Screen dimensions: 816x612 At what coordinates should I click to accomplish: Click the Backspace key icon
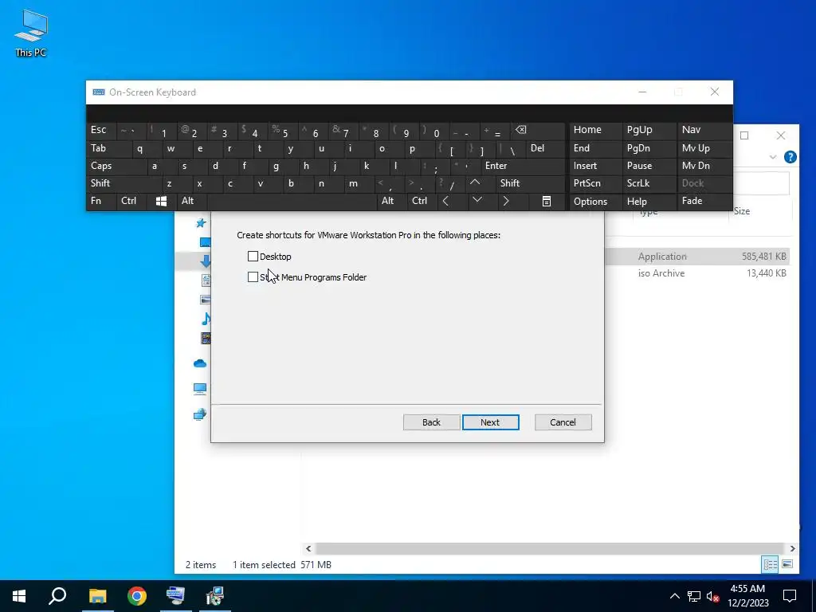point(539,130)
